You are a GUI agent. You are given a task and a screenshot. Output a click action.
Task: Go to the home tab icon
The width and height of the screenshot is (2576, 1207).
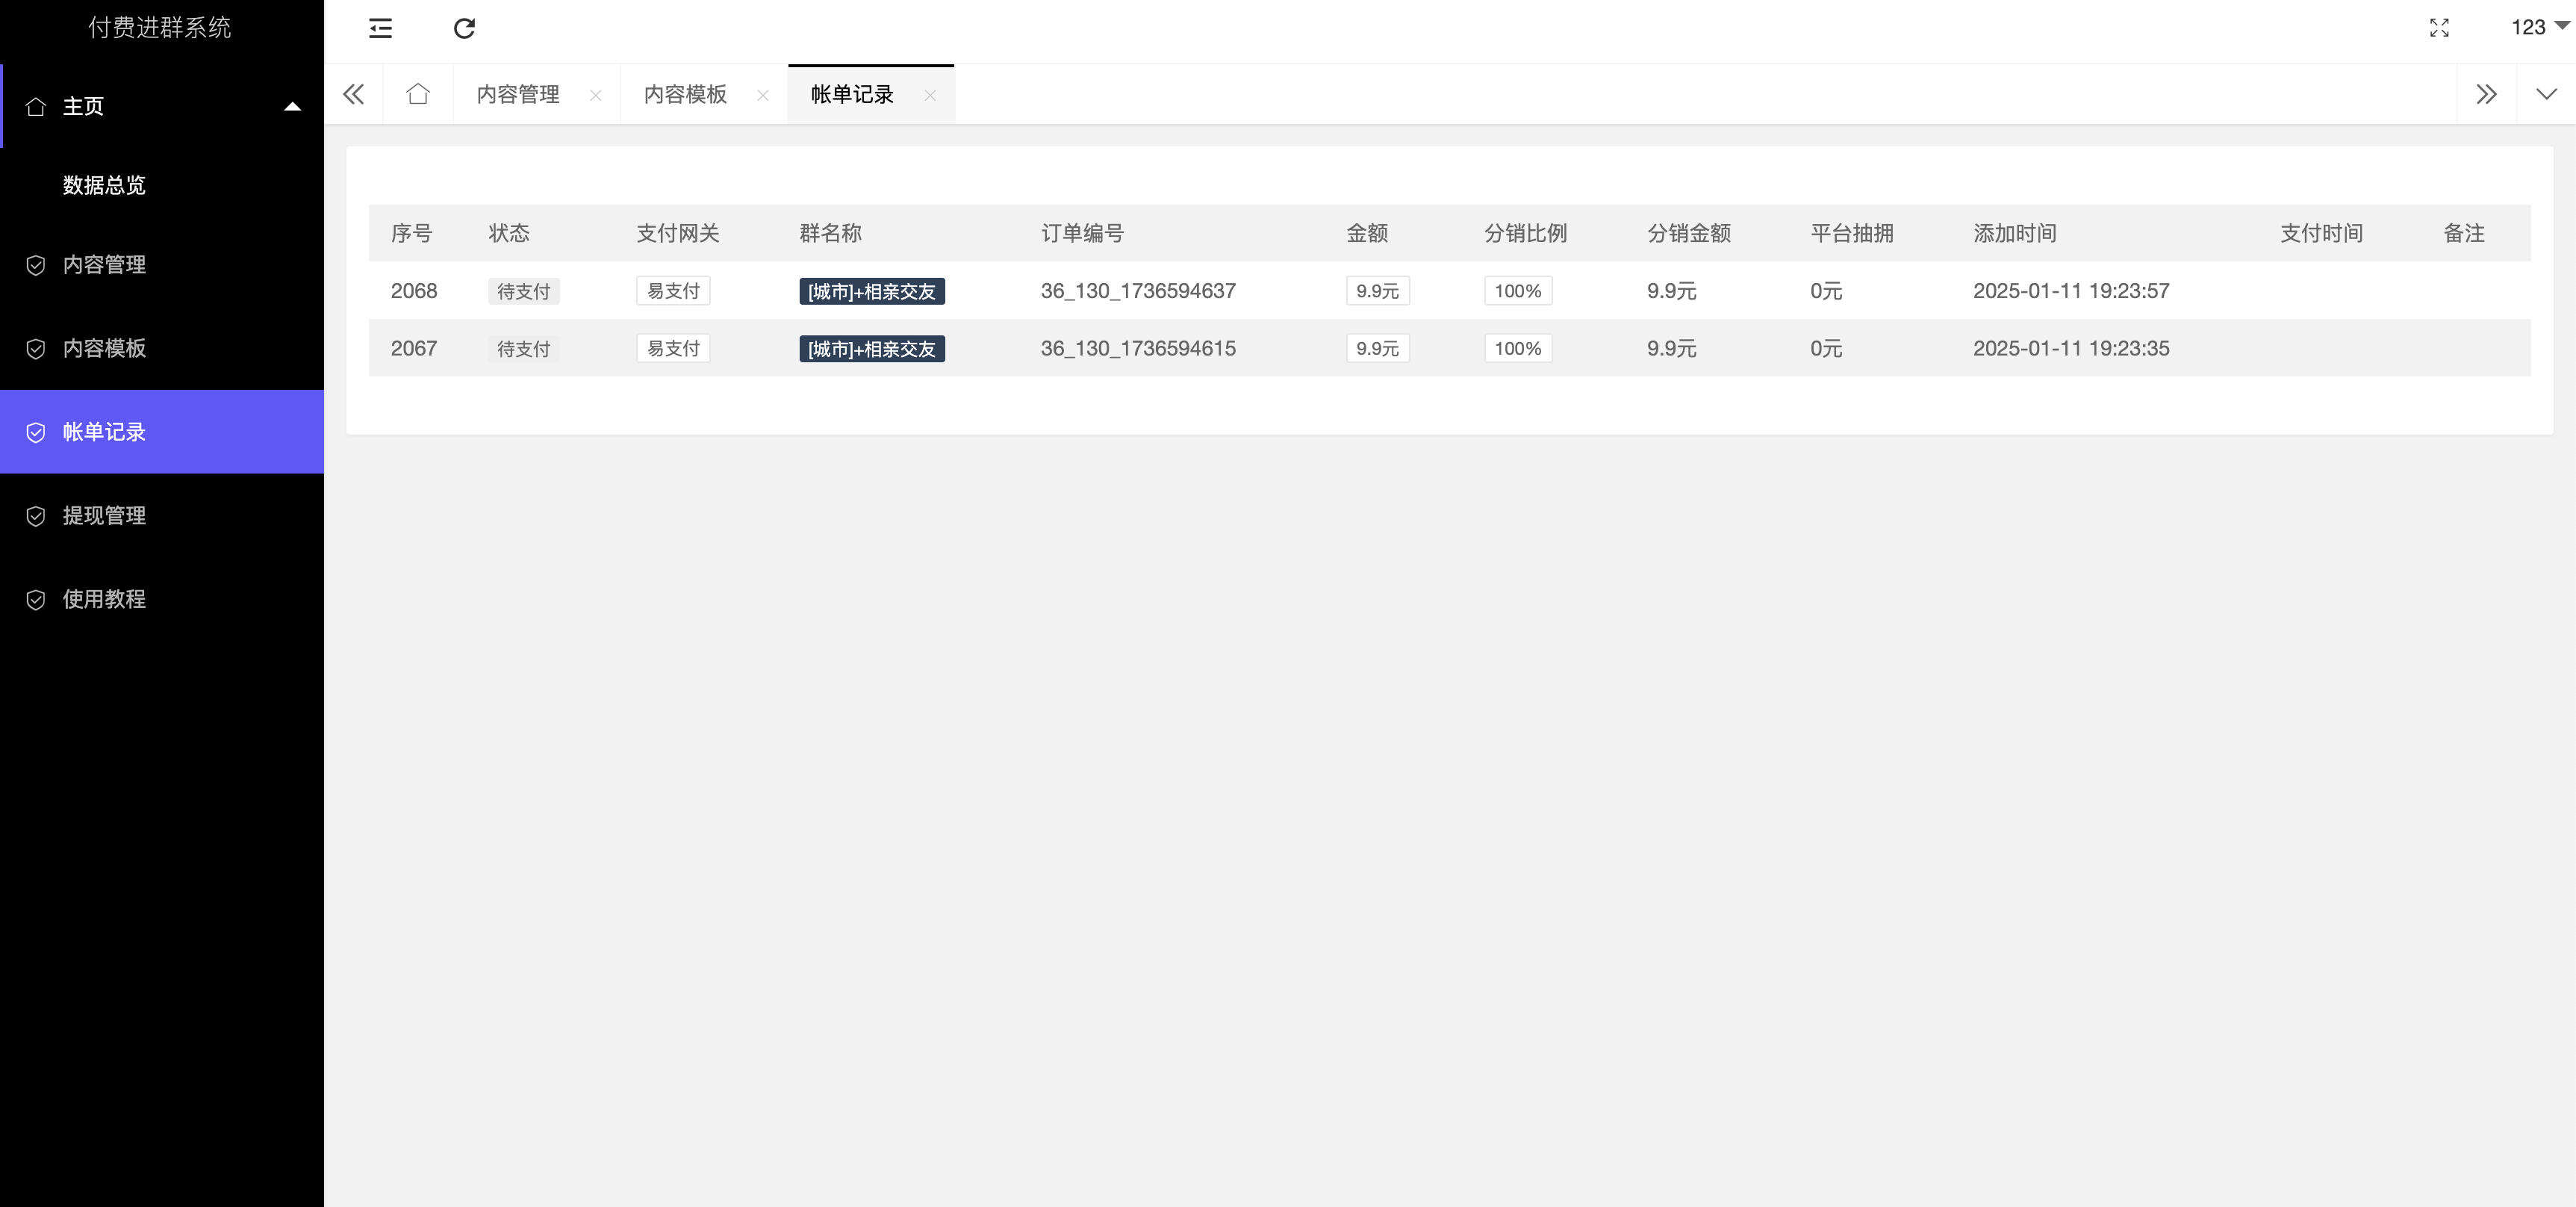point(418,94)
